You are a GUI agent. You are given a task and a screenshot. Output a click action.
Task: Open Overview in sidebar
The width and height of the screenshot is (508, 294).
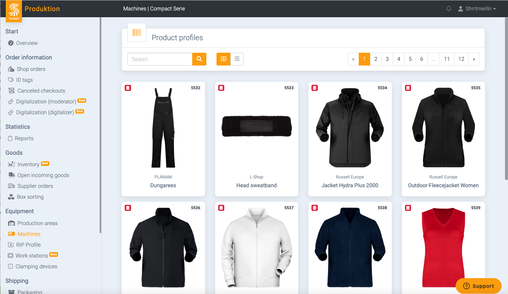click(x=27, y=43)
